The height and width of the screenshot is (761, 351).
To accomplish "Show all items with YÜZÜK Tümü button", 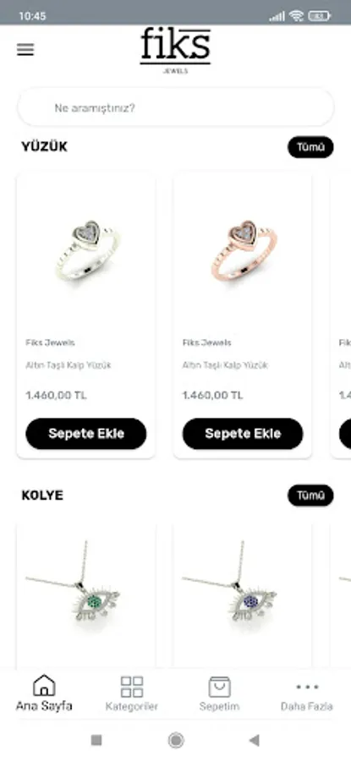I will [310, 147].
